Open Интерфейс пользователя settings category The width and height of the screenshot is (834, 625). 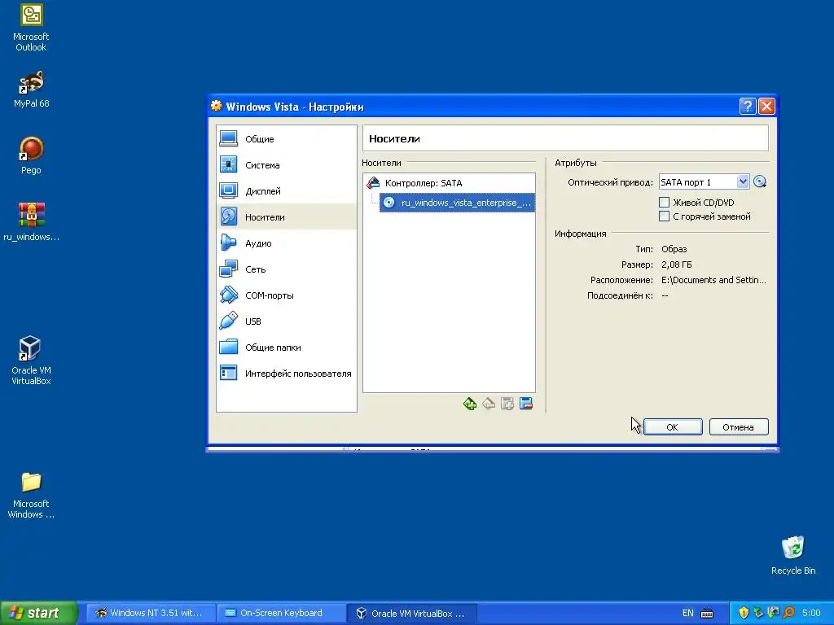click(286, 373)
